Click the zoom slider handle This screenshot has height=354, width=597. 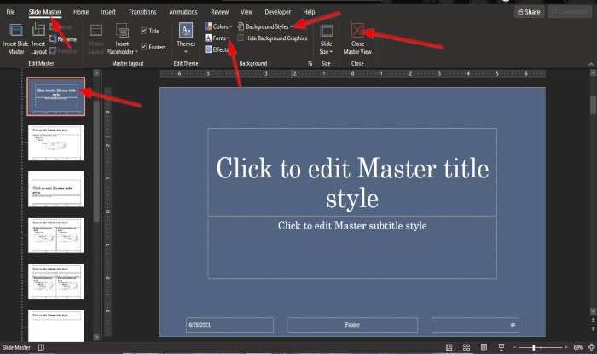click(x=534, y=348)
